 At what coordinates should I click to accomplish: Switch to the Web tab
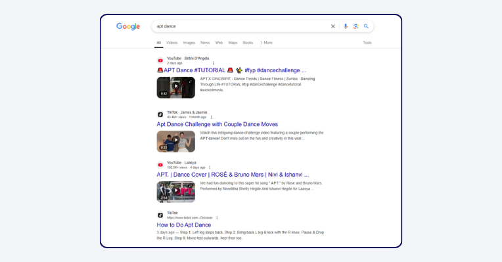(219, 43)
